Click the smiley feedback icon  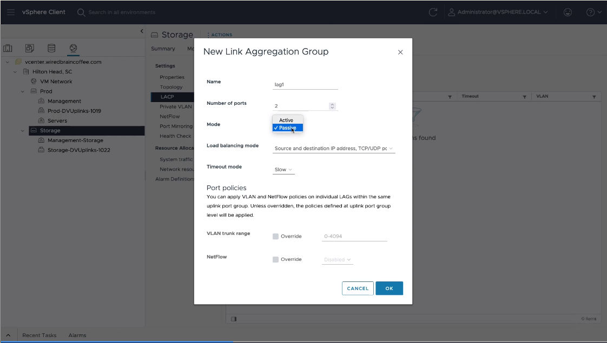(568, 12)
